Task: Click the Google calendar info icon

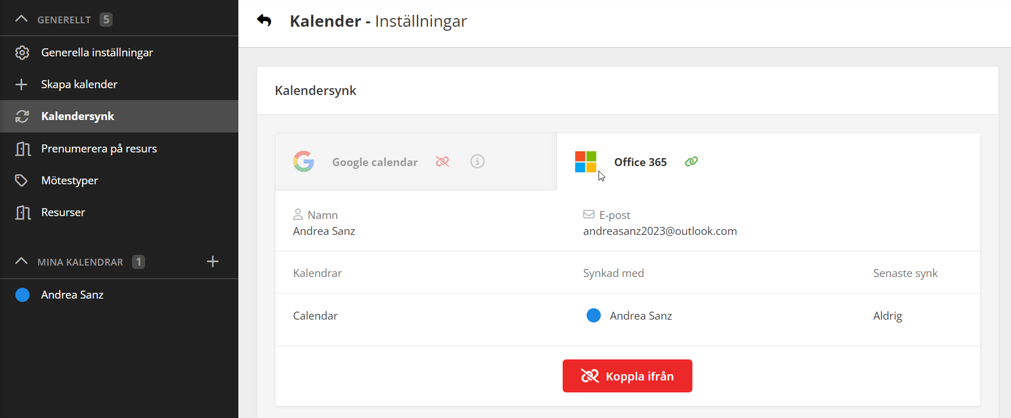Action: point(477,162)
